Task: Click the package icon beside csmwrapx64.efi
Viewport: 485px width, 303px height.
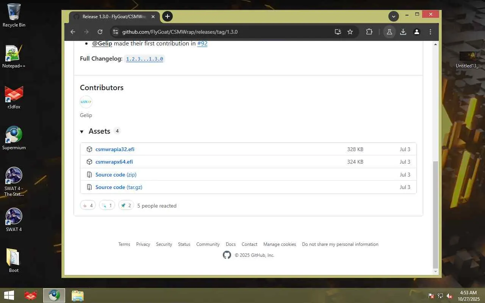Action: pyautogui.click(x=89, y=162)
